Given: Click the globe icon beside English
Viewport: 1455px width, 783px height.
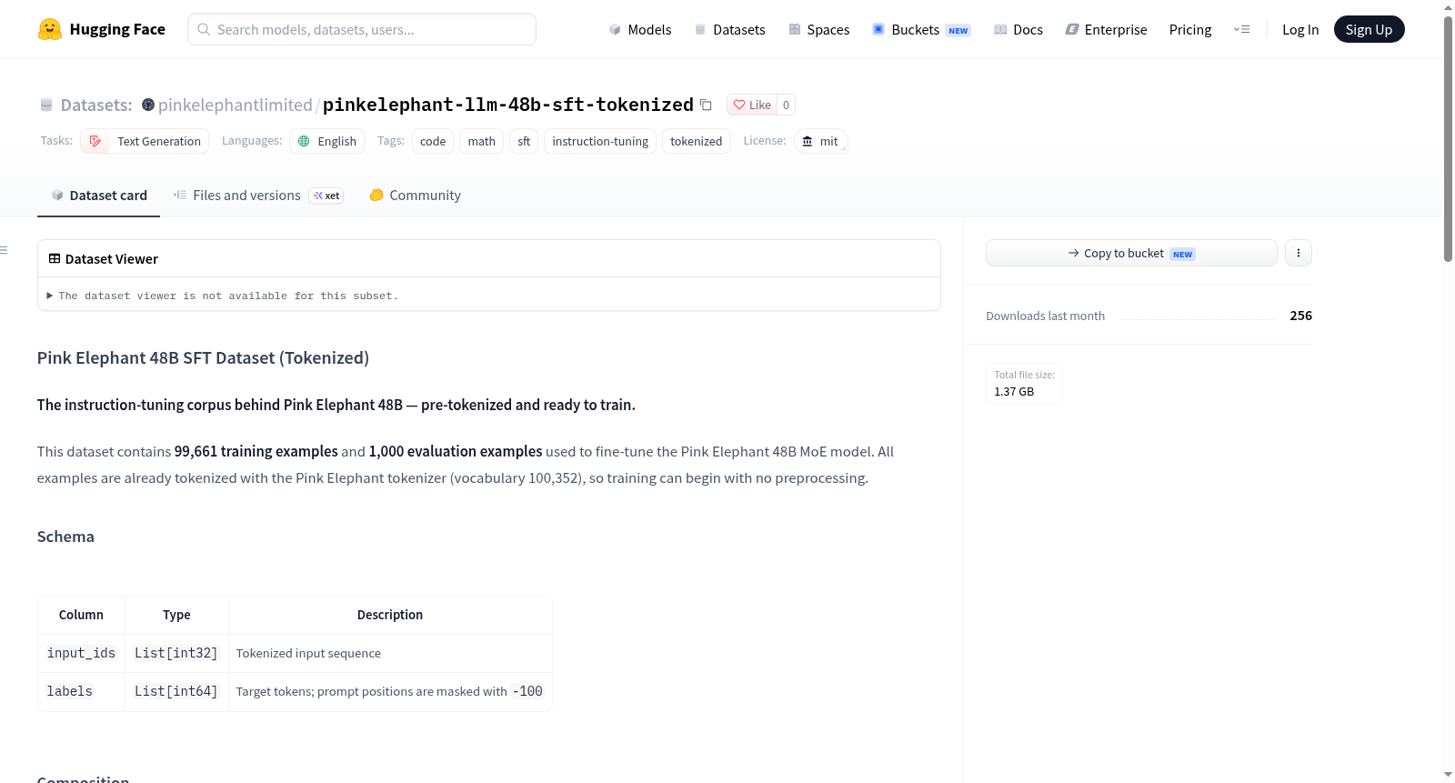Looking at the screenshot, I should point(304,141).
